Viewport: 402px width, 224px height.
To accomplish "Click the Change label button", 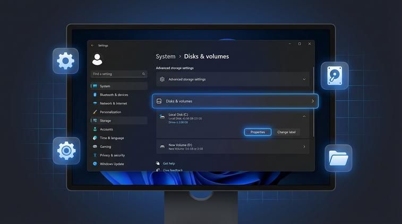I will pyautogui.click(x=286, y=132).
